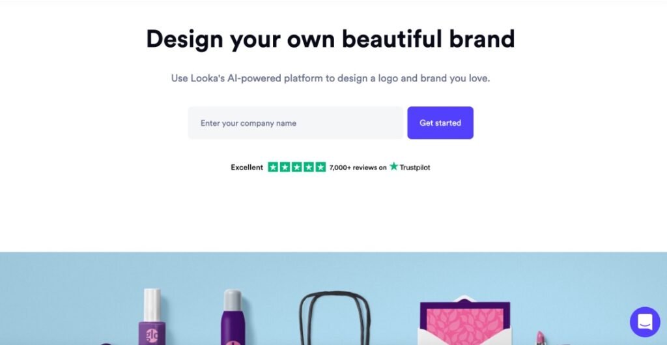The image size is (667, 345).
Task: Click the 'Design your own beautiful brand' headline
Action: click(330, 39)
